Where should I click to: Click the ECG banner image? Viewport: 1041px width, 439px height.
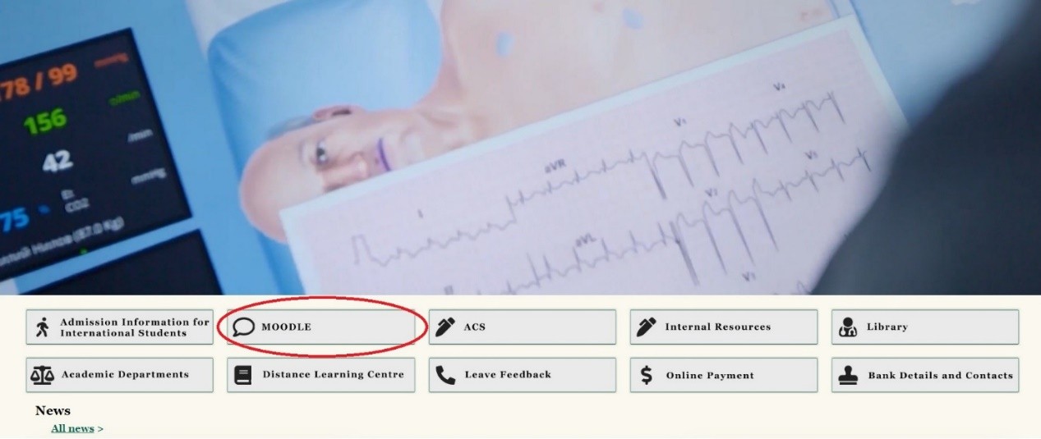[x=520, y=147]
